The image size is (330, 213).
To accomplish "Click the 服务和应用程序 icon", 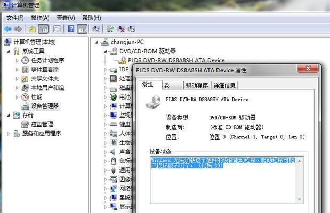I will pos(17,133).
